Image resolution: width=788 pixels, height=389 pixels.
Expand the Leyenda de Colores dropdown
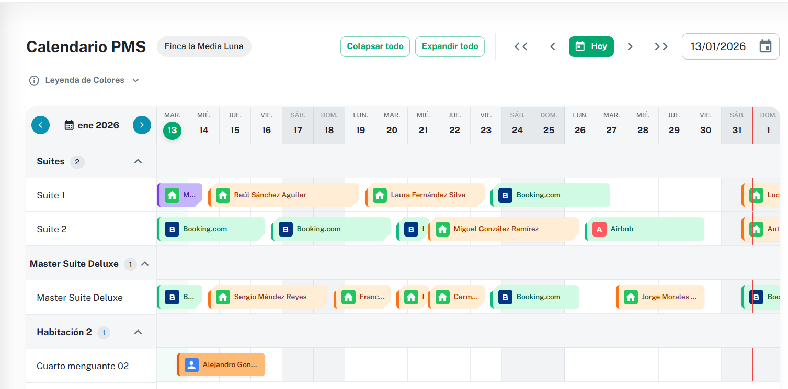[x=135, y=80]
